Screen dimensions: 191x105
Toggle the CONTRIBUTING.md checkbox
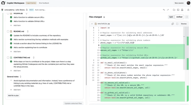(8, 58)
